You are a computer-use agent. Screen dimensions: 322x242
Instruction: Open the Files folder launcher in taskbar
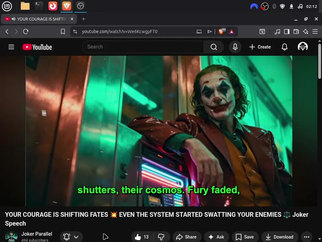[x=25, y=6]
